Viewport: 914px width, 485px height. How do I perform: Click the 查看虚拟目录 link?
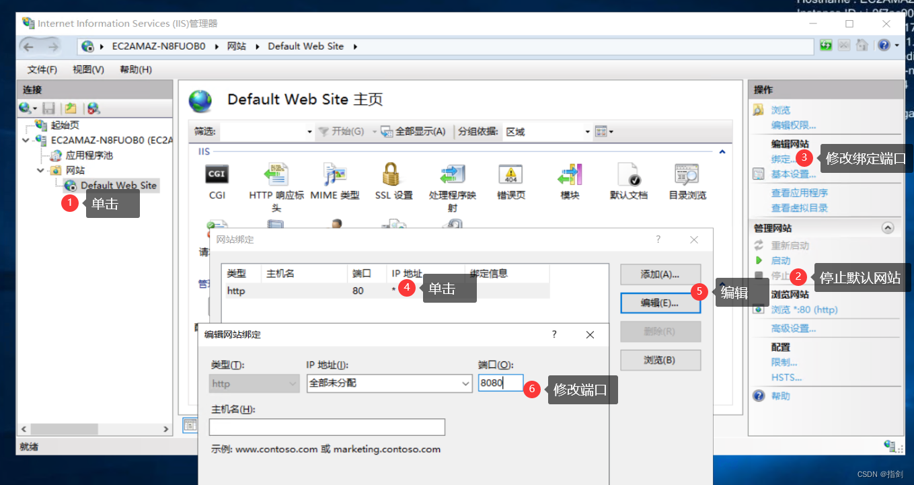[x=800, y=208]
